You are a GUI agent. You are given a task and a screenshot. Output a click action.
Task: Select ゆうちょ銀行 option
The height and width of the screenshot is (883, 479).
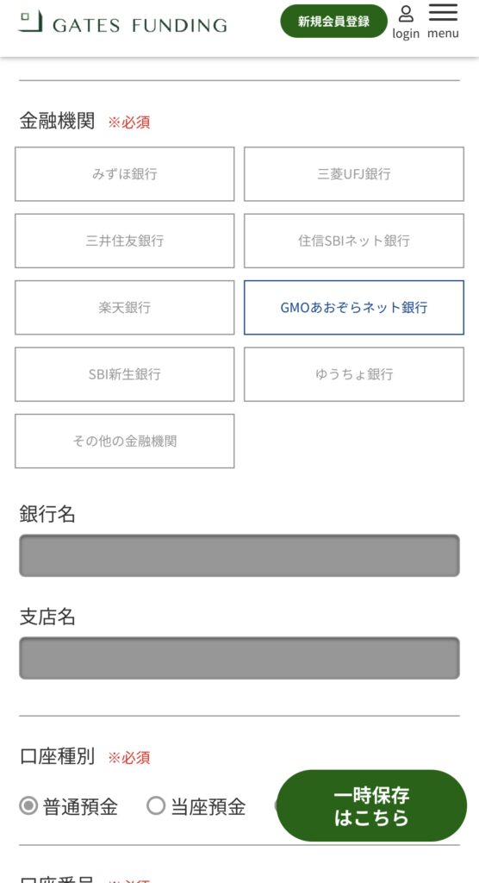(354, 374)
